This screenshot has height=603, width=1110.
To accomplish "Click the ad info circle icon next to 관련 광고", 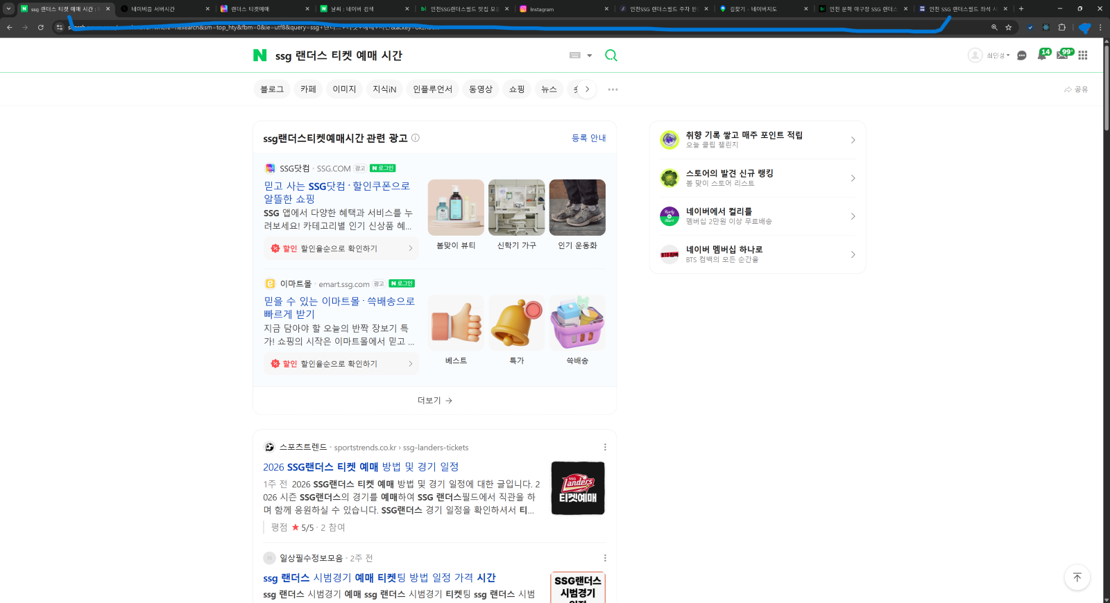I will pos(416,138).
